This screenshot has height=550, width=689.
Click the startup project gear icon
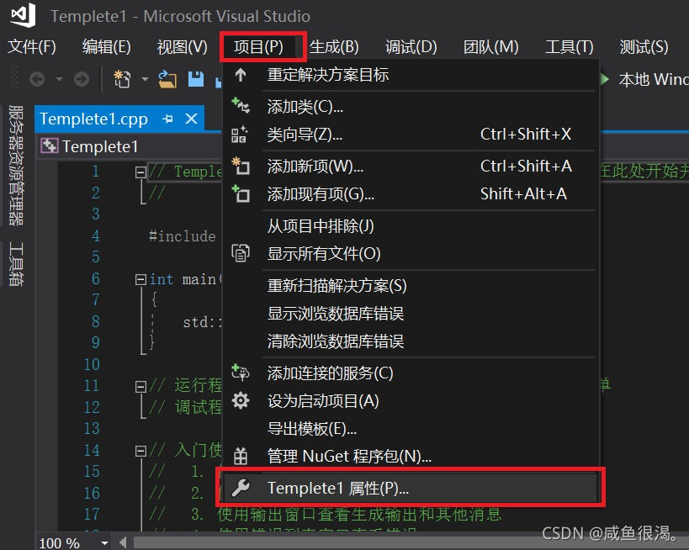click(x=241, y=400)
